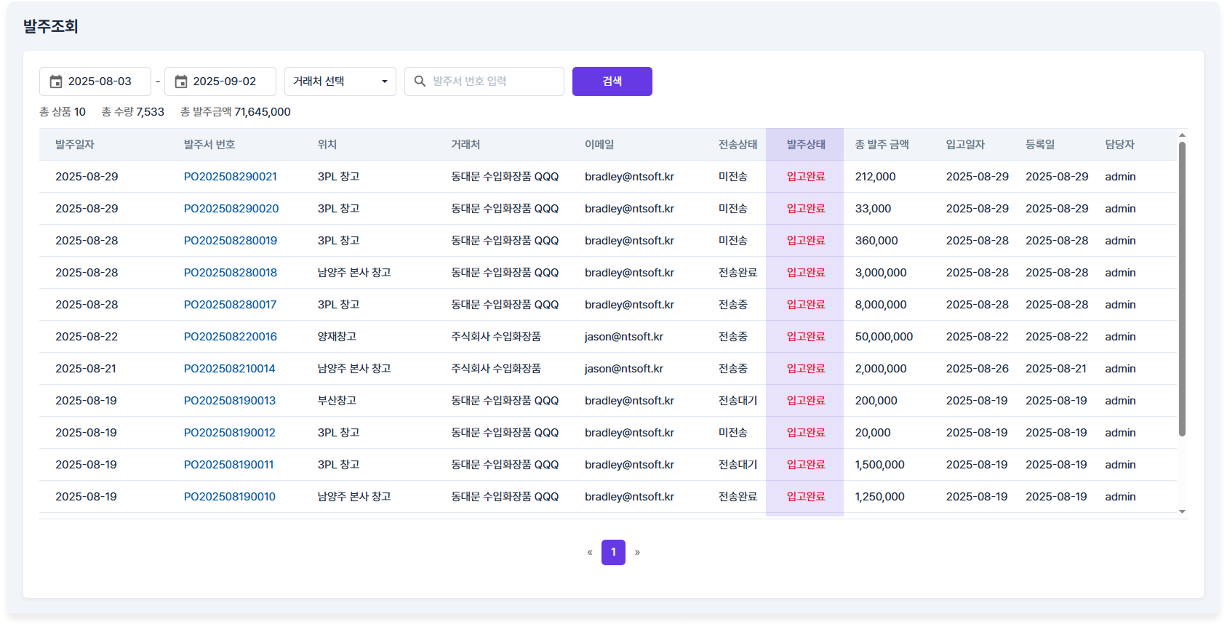Sort by 발주상태 column header

coord(805,145)
